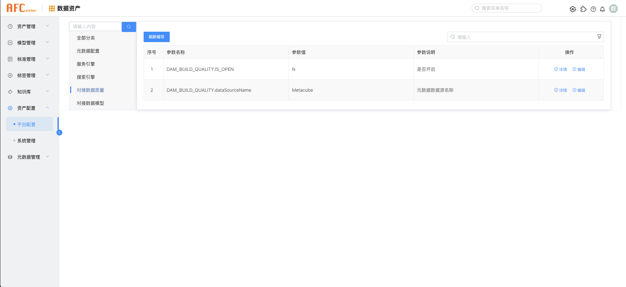Expand the 元数据管理 menu

click(x=29, y=157)
